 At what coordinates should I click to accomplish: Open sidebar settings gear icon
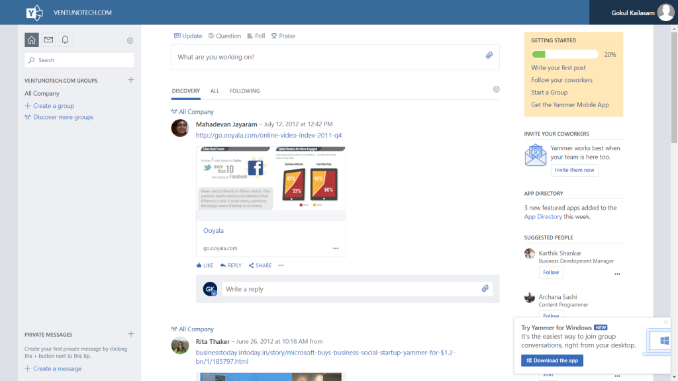point(130,40)
